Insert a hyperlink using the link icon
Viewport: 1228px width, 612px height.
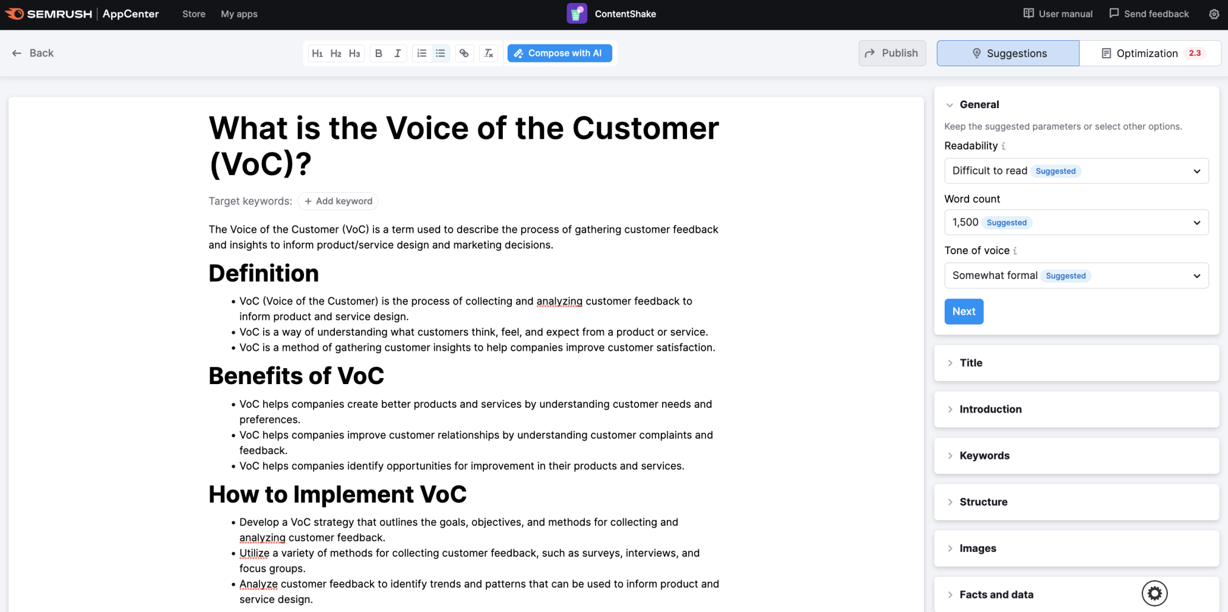(464, 53)
